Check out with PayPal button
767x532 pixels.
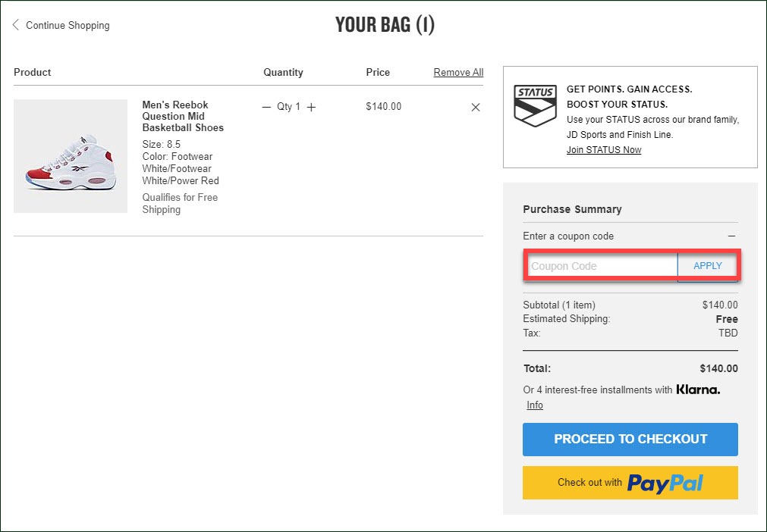(630, 483)
